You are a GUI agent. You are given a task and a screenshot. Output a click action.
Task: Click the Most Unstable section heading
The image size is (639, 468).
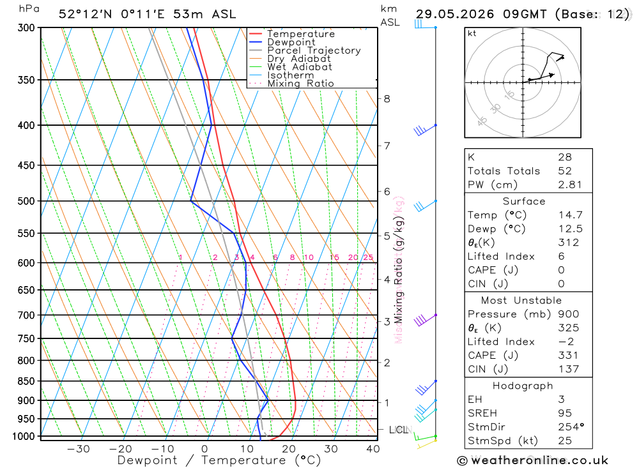click(x=521, y=301)
